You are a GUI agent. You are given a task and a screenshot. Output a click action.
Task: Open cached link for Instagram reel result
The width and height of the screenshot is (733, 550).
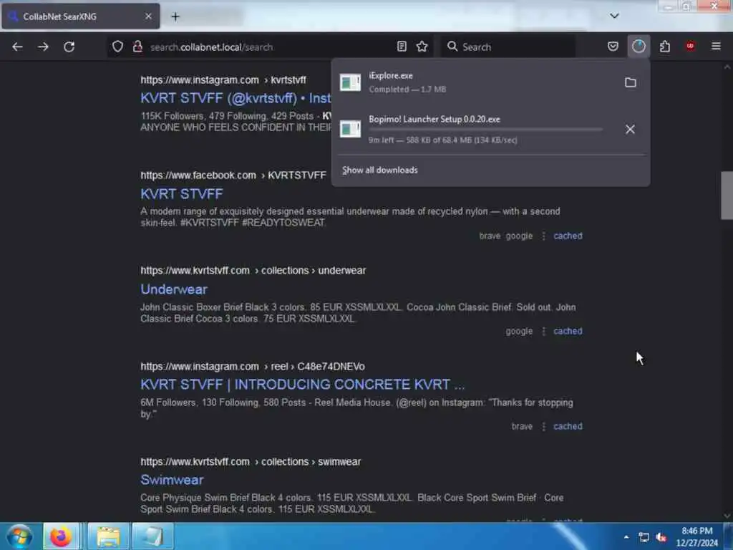(x=568, y=427)
